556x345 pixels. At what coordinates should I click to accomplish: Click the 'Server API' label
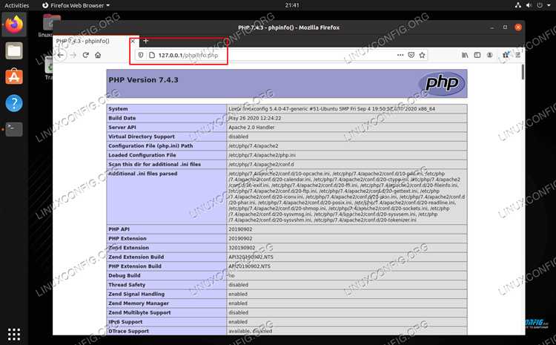pos(122,128)
